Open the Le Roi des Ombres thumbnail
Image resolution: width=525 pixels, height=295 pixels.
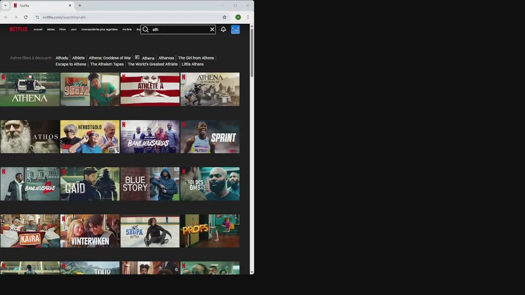tap(210, 184)
